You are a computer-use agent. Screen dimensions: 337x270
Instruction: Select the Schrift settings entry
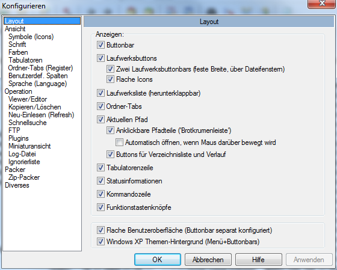point(17,44)
